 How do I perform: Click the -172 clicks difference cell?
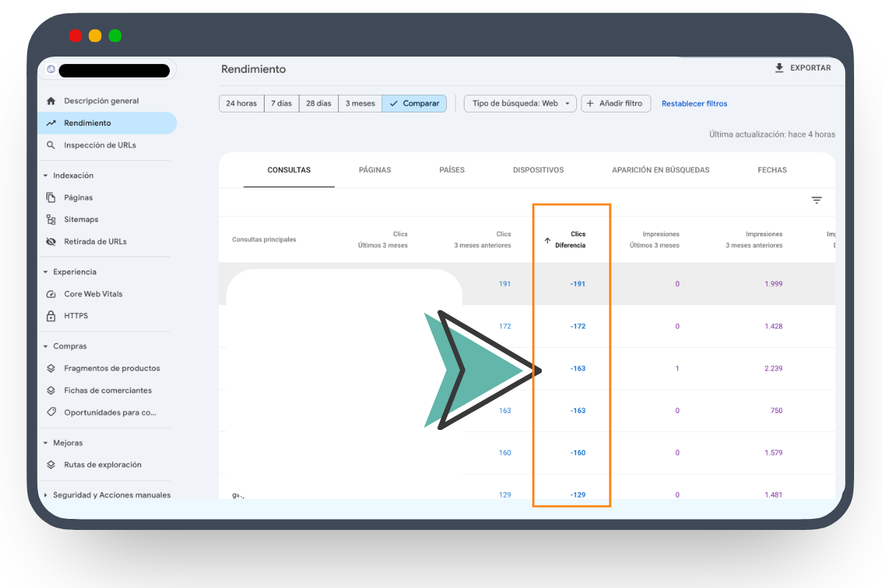[578, 326]
